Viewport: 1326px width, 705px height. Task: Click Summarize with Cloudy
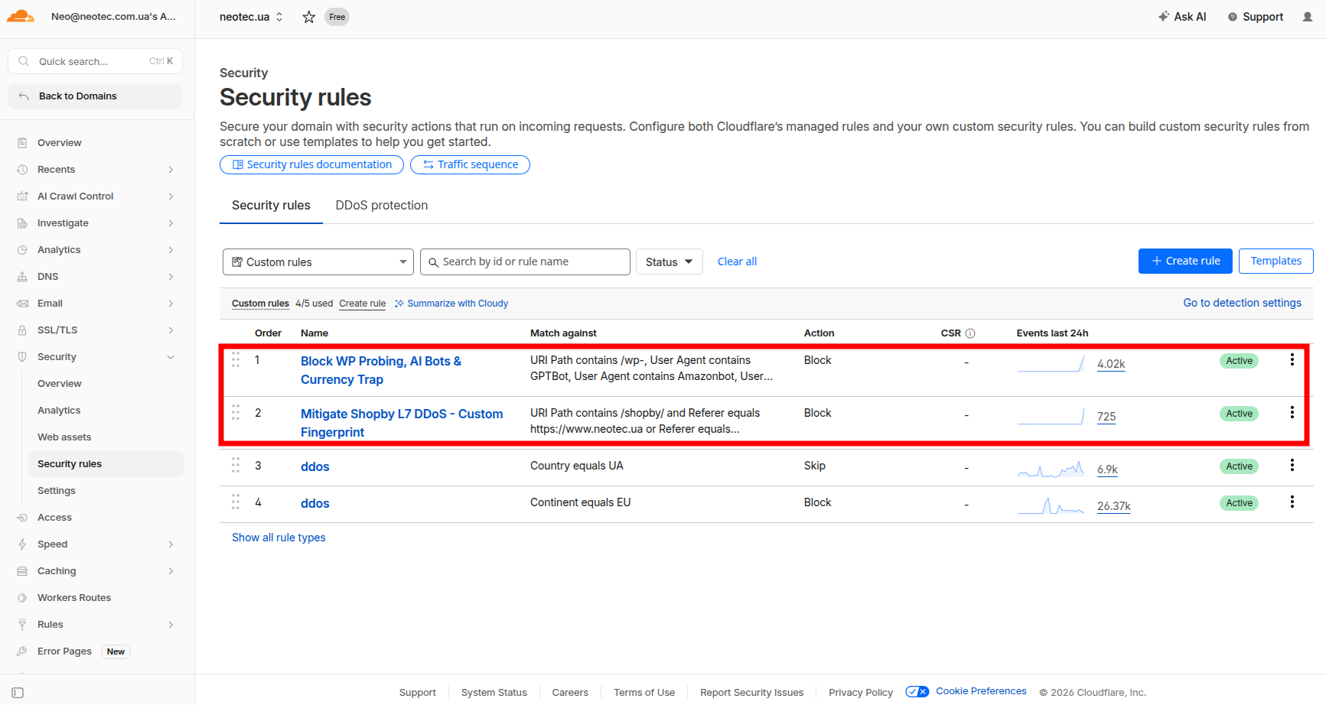click(x=451, y=304)
